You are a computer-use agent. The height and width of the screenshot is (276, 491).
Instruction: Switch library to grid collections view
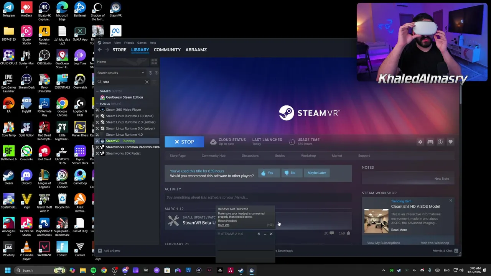point(154,62)
